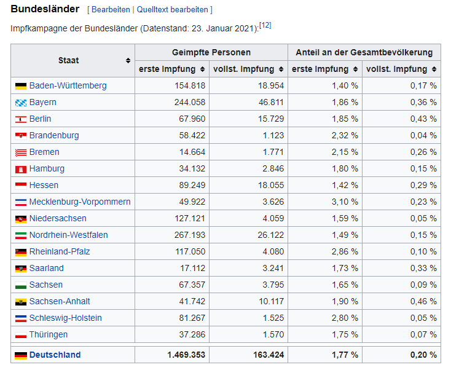Jump to footnote reference 12
451x370 pixels.
pos(265,25)
